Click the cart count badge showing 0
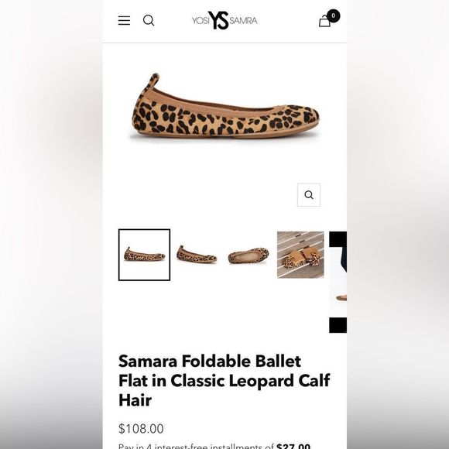The image size is (449, 449). [333, 15]
